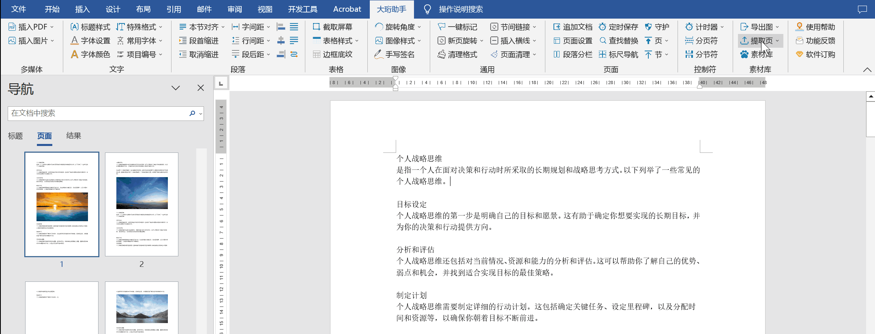The image size is (875, 334).
Task: Collapse the ribbon with the chevron arrow
Action: pos(867,70)
